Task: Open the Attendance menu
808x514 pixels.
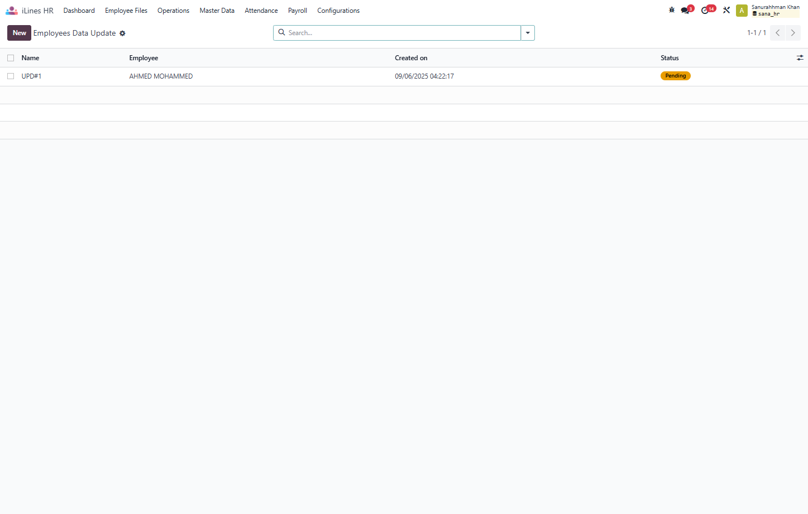Action: pos(261,11)
